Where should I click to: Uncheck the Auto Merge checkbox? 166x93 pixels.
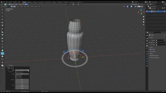pos(16,76)
